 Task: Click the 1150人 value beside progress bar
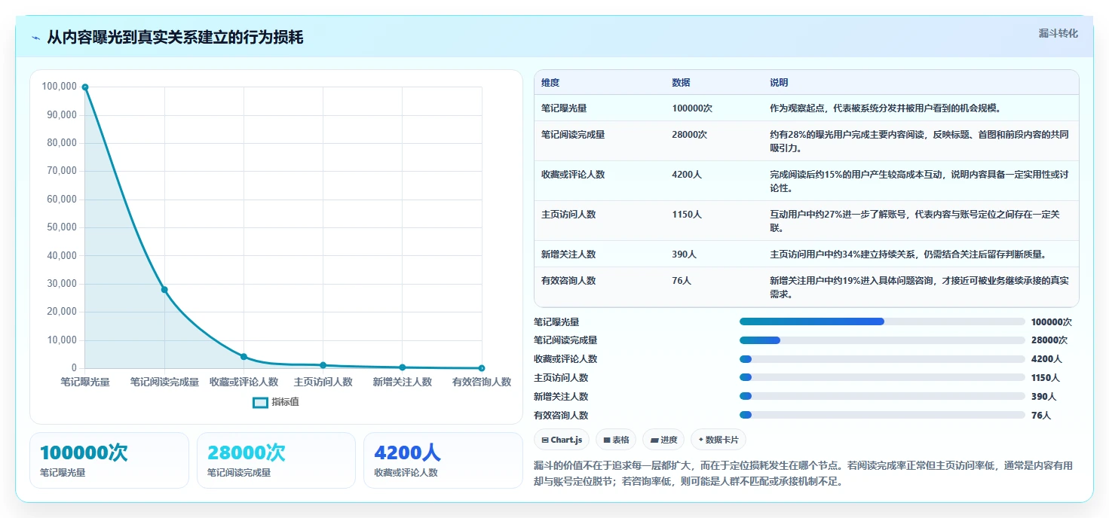tap(1046, 378)
